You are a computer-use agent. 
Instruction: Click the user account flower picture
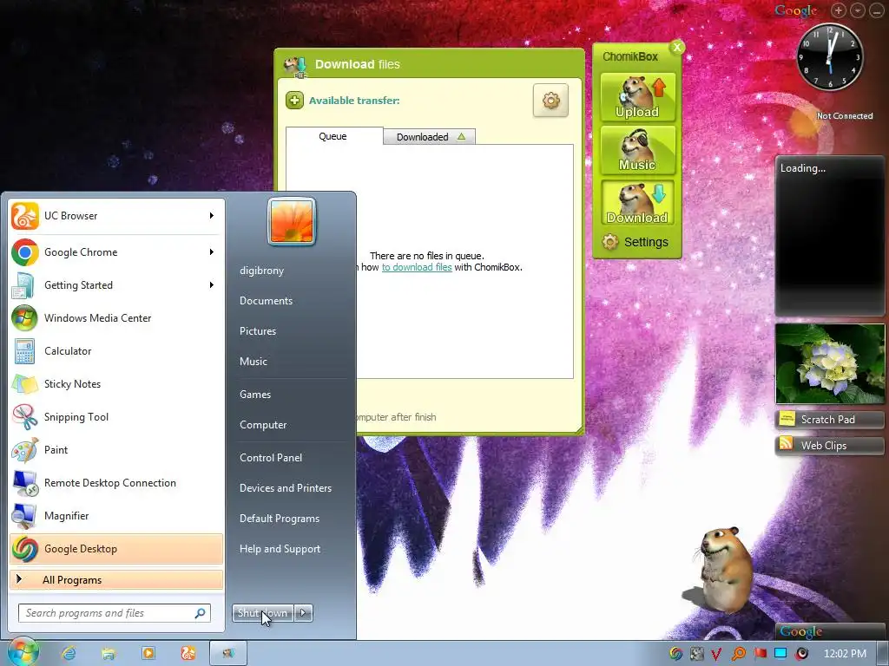click(x=292, y=221)
